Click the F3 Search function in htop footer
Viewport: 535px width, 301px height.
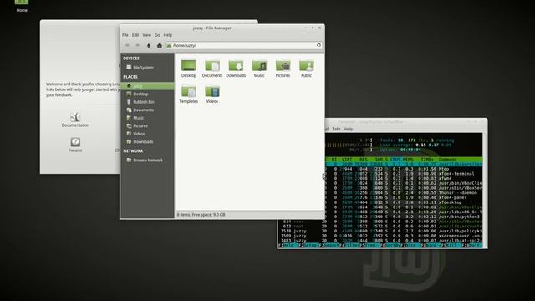click(x=329, y=245)
